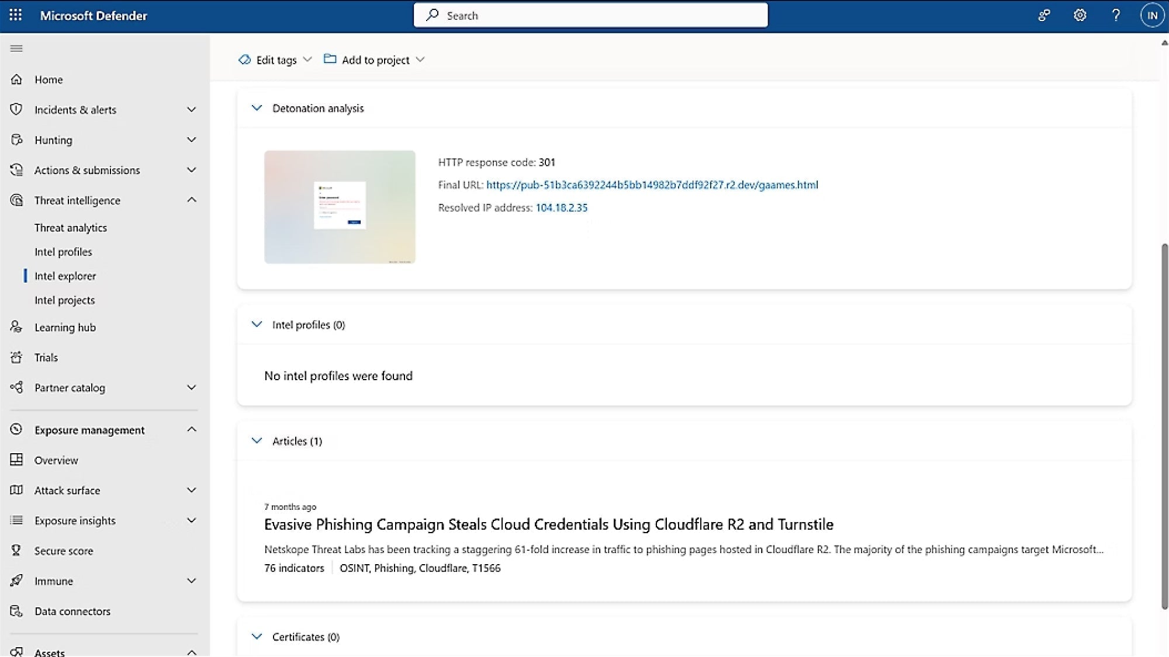
Task: Go to Threat analytics page
Action: pyautogui.click(x=71, y=228)
